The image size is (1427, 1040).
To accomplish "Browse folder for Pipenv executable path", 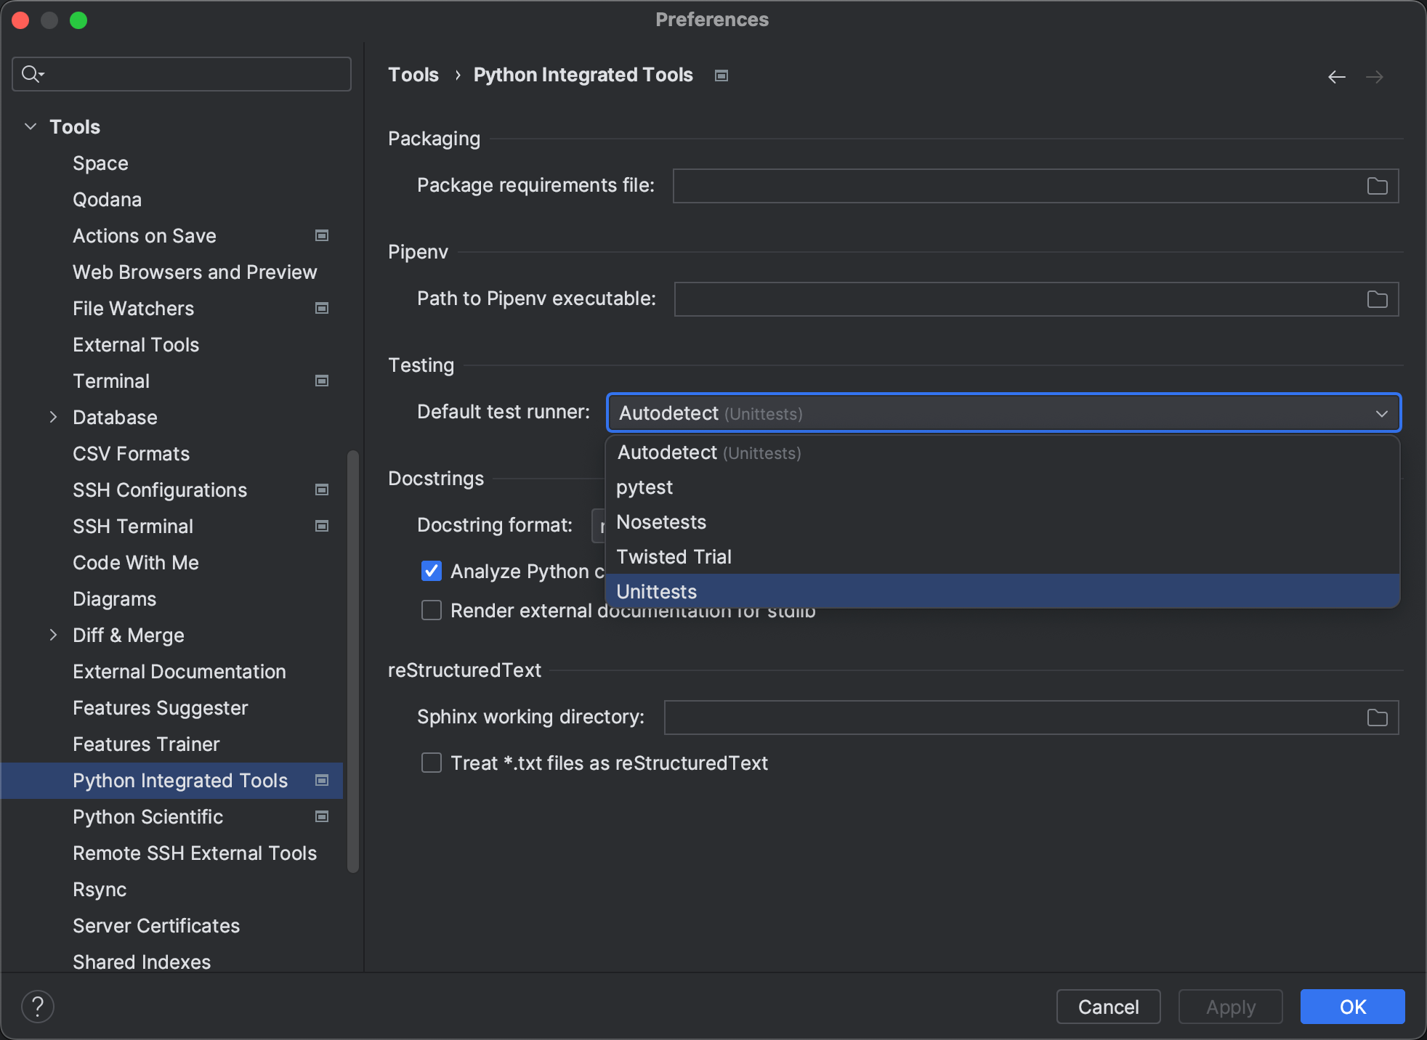I will click(1377, 299).
